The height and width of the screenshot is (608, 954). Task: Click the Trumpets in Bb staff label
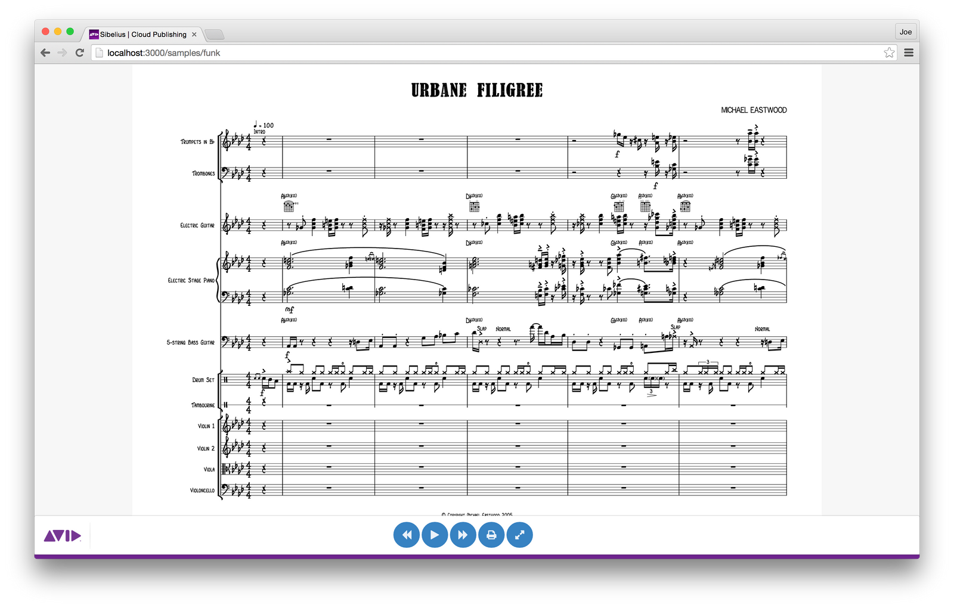(x=197, y=142)
